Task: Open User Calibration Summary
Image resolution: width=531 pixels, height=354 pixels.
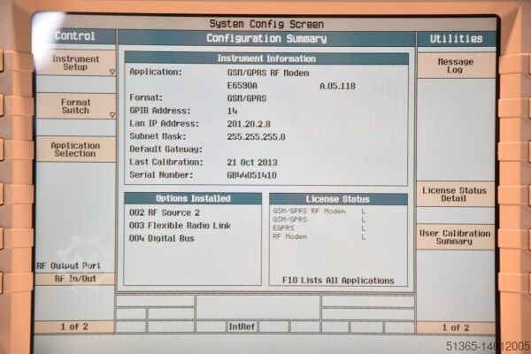Action: coord(455,237)
